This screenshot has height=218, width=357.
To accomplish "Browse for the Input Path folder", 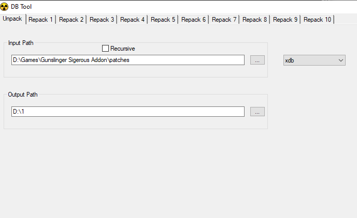I will [258, 60].
